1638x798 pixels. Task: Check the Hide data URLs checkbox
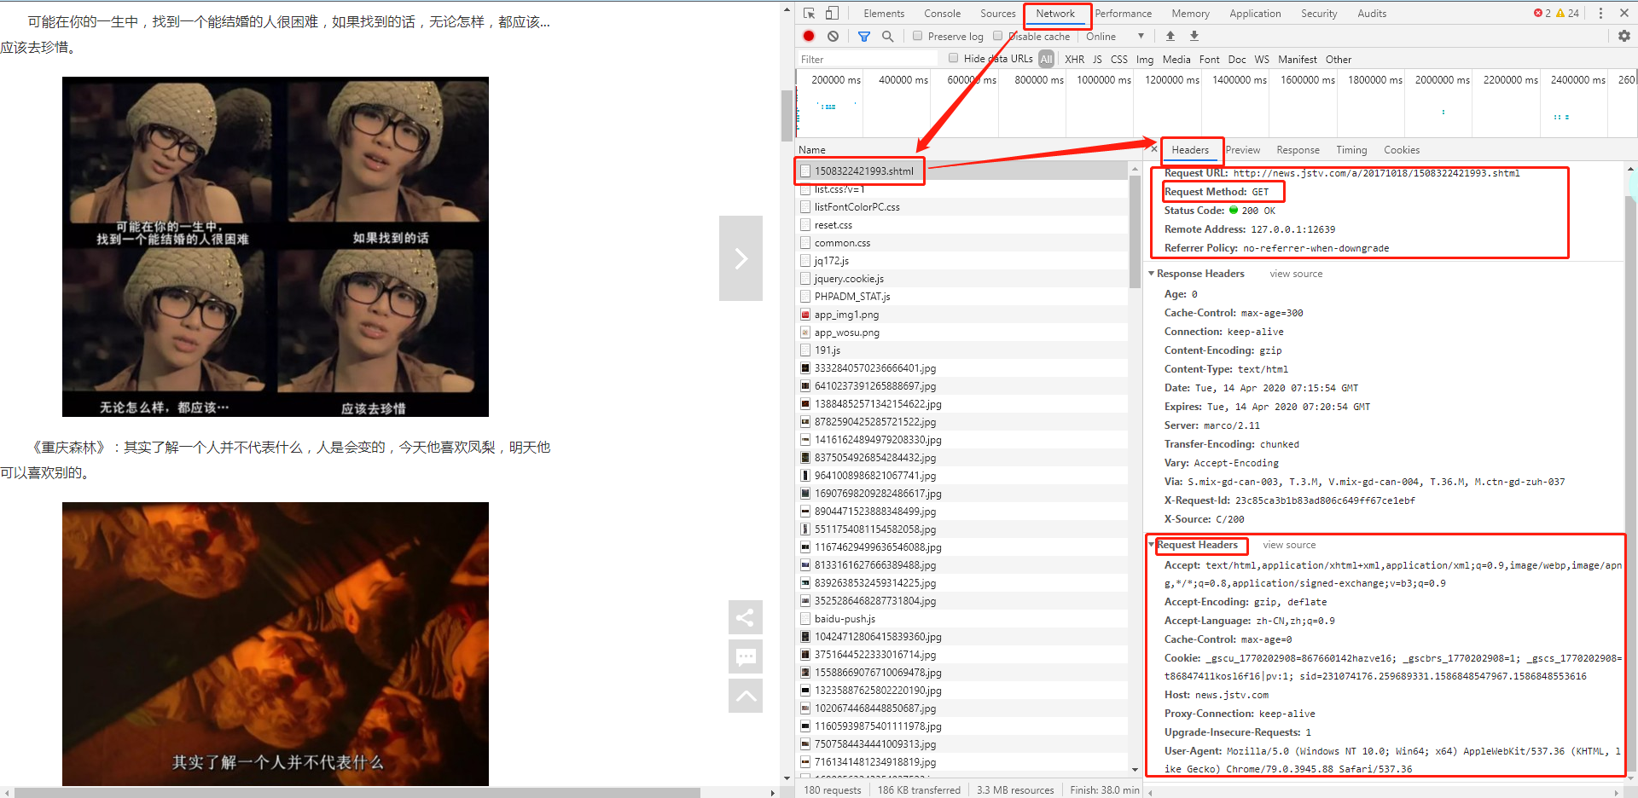pyautogui.click(x=954, y=58)
